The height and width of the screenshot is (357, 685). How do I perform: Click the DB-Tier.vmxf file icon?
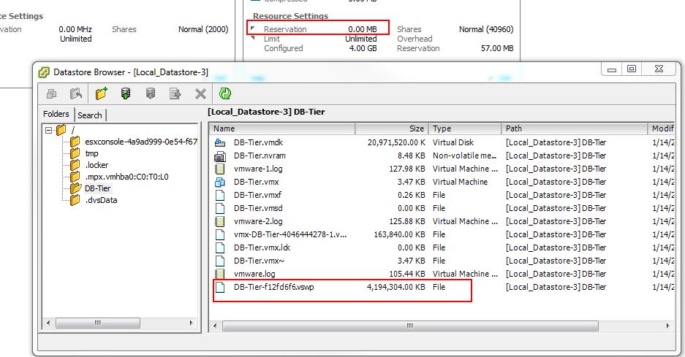(220, 195)
